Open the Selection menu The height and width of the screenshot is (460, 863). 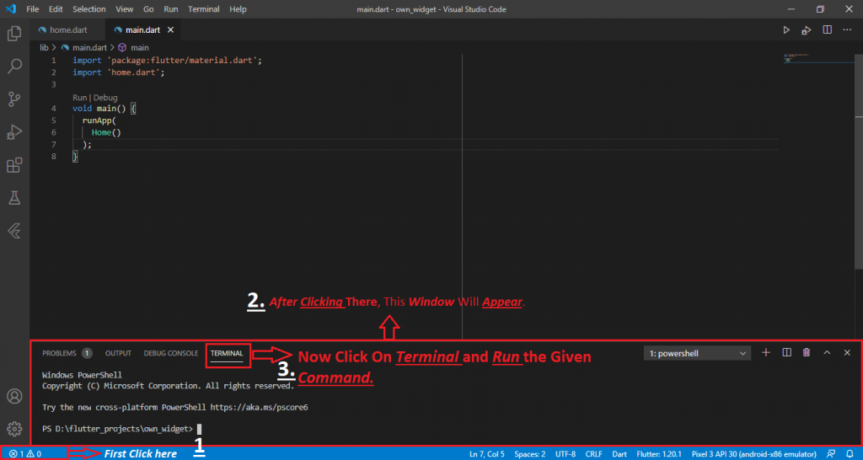tap(88, 9)
